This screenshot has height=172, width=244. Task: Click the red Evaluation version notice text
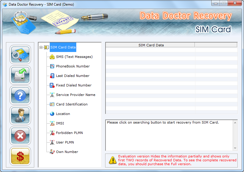177,160
